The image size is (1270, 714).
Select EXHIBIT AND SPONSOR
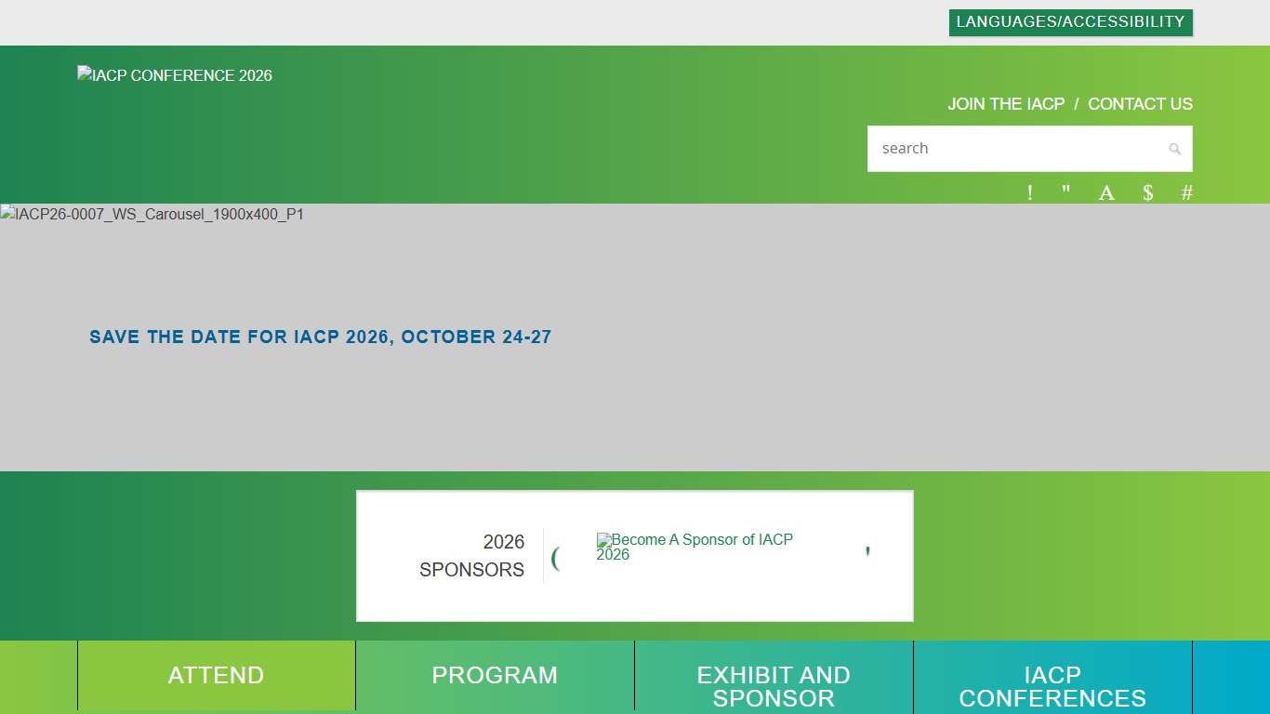tap(774, 687)
